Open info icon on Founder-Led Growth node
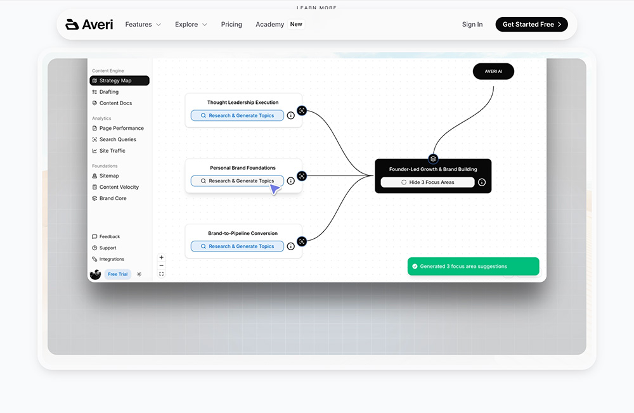The width and height of the screenshot is (634, 413). click(482, 182)
